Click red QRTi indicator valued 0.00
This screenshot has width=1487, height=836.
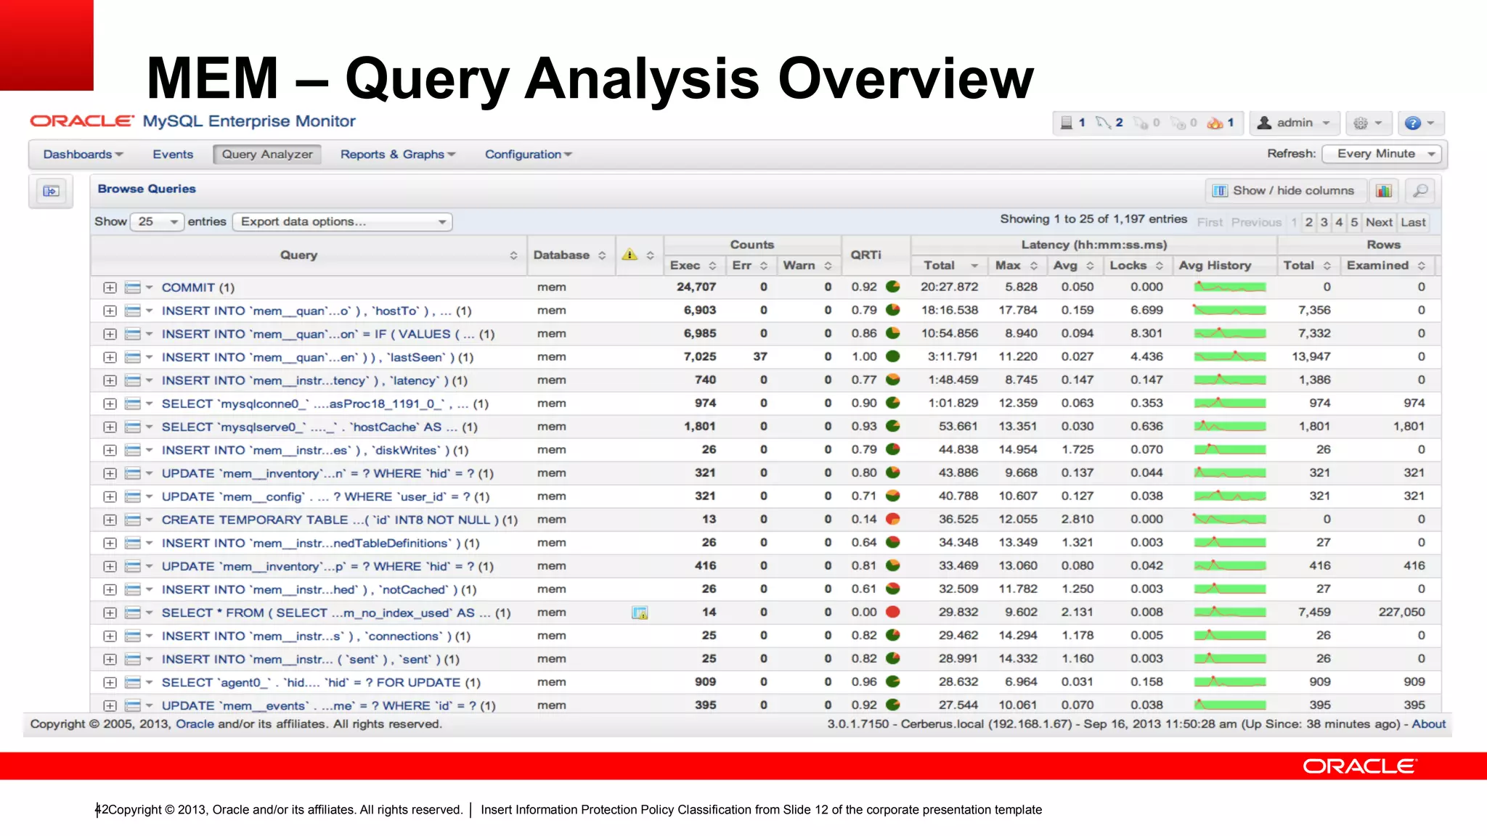(x=893, y=612)
